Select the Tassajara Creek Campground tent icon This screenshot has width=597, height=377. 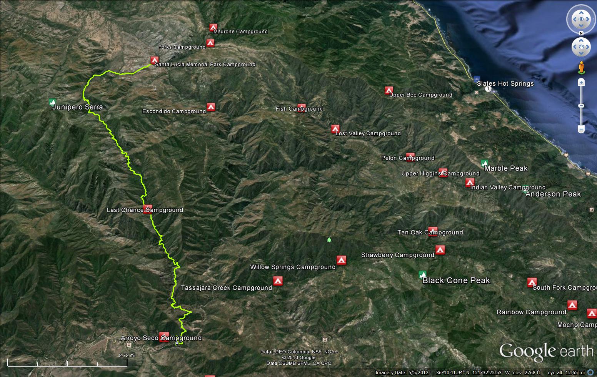pyautogui.click(x=278, y=281)
